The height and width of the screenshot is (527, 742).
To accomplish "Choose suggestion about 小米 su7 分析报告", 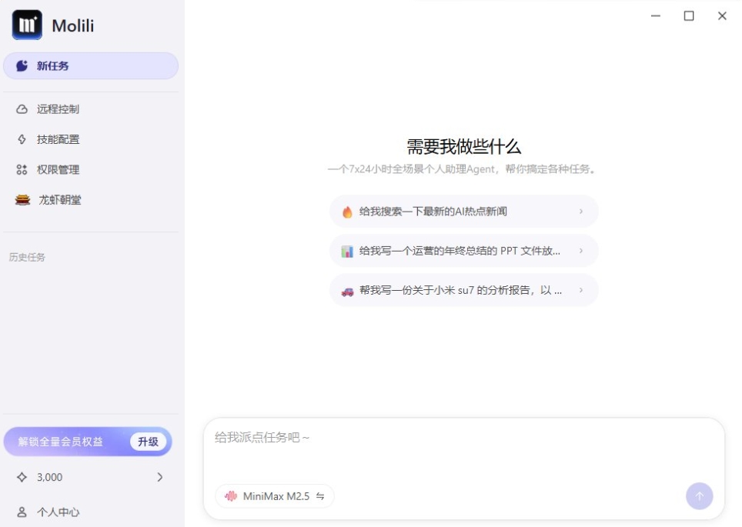I will coord(463,290).
